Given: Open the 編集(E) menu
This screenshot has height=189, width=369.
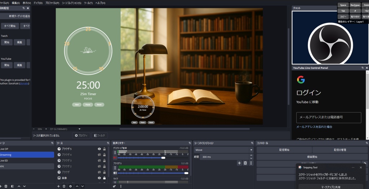Looking at the screenshot, I should point(16,3).
